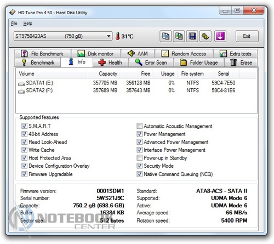Viewport: 274px width, 244px height.
Task: Close the HD Tune Pro window
Action: point(254,10)
